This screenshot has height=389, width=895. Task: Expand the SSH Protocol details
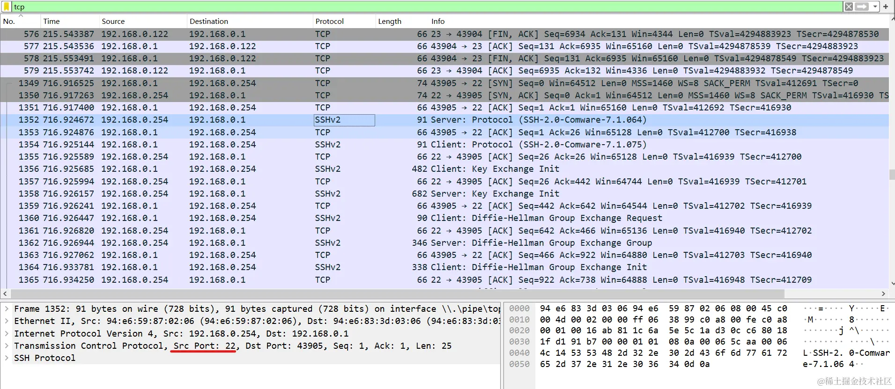tap(7, 358)
